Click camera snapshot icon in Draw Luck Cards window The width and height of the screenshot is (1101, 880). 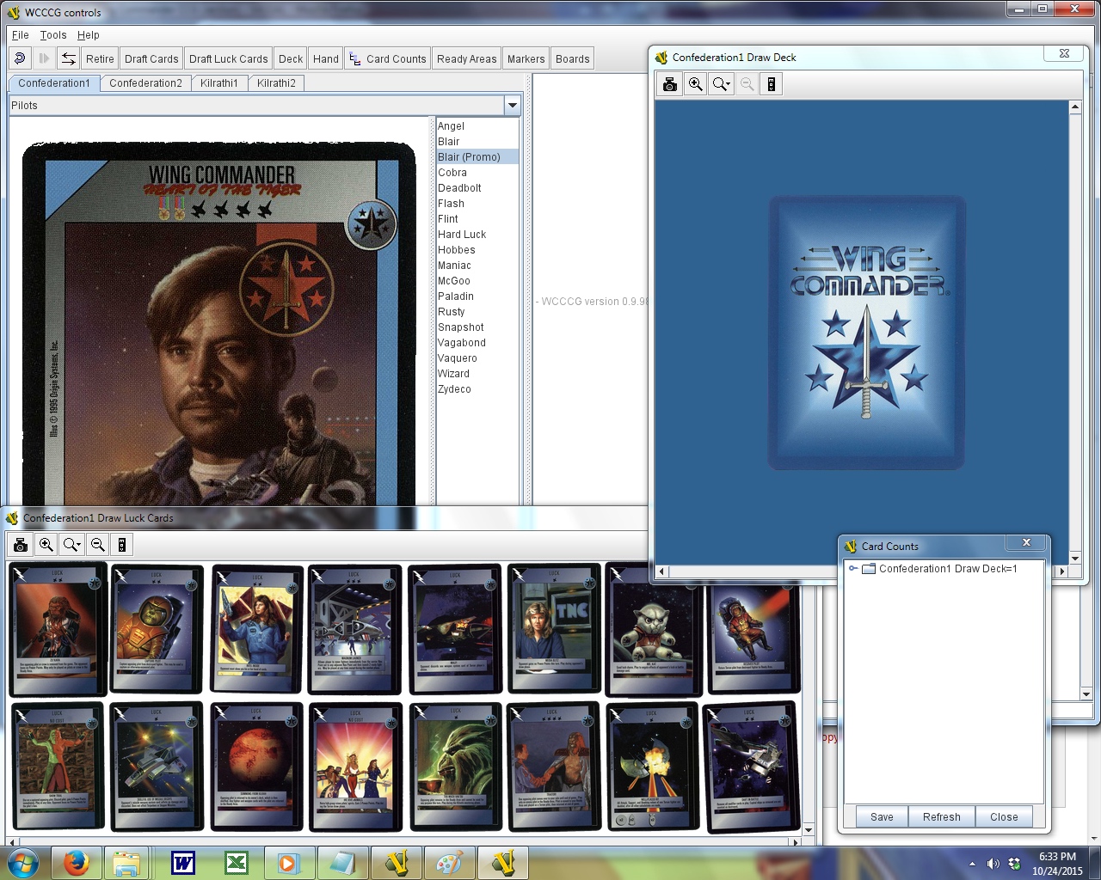(21, 545)
